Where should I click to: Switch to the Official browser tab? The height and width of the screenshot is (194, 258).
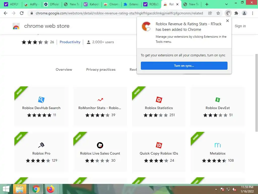[x=52, y=4]
